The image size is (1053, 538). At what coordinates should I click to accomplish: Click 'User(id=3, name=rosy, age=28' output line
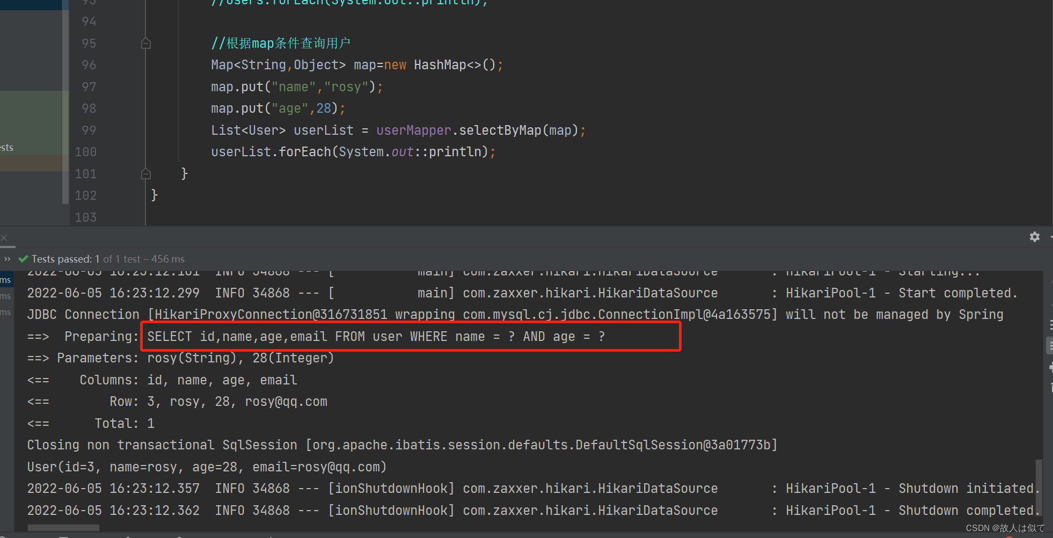tap(207, 467)
